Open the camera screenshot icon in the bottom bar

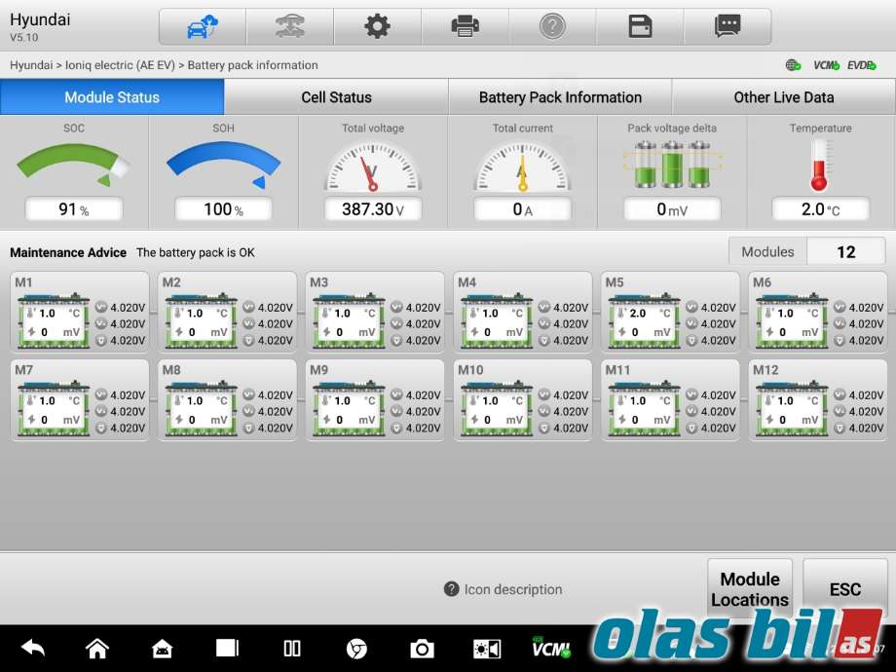pyautogui.click(x=422, y=649)
